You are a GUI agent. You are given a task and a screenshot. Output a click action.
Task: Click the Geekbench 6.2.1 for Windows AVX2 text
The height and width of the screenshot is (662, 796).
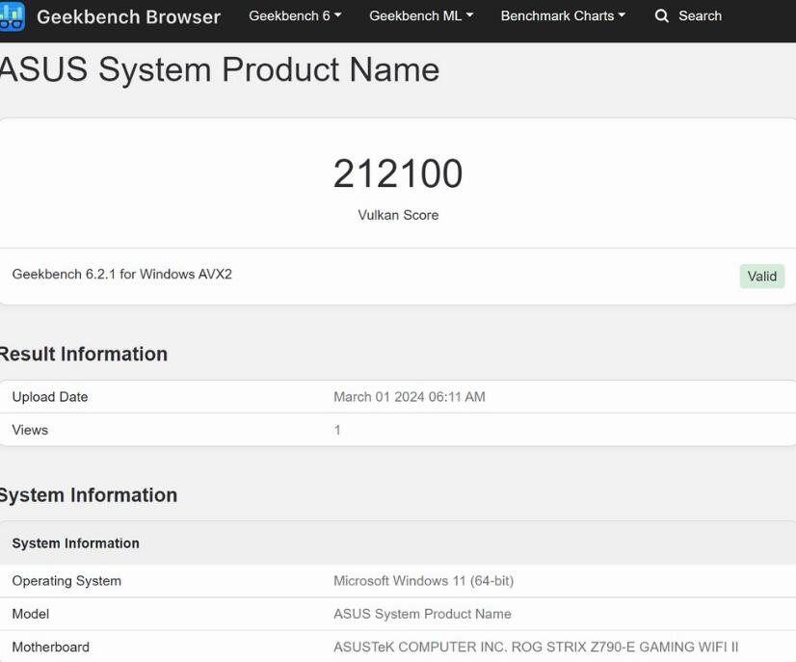(121, 274)
